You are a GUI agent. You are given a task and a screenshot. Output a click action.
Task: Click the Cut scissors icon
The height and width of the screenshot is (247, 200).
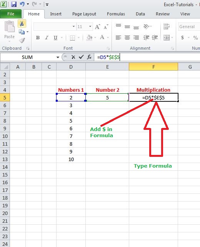[x=22, y=24]
